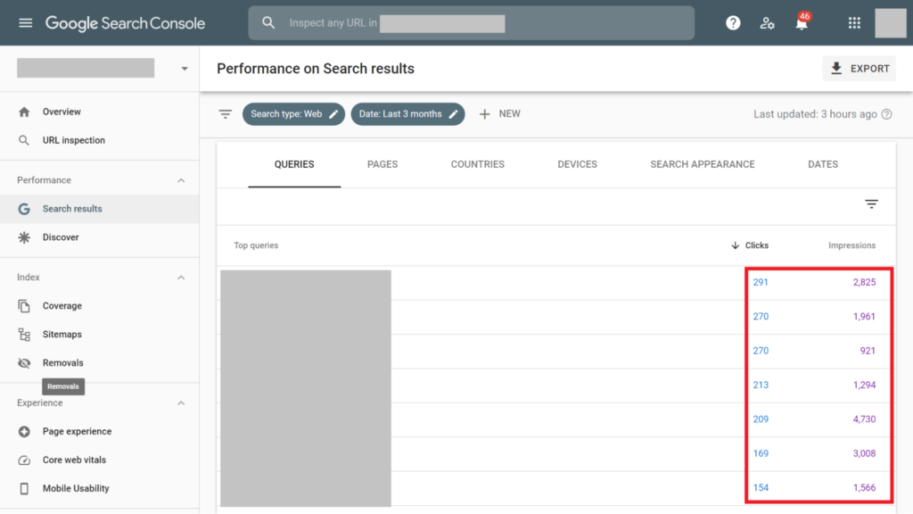Click the 213 clicks value
The width and height of the screenshot is (913, 514).
coord(761,385)
